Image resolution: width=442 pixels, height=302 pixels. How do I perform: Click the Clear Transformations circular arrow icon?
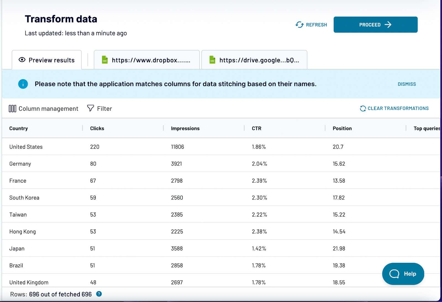click(x=363, y=108)
